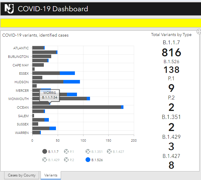The width and height of the screenshot is (201, 180).
Task: Click the blue segment of ESSEX bar
Action: click(67, 73)
